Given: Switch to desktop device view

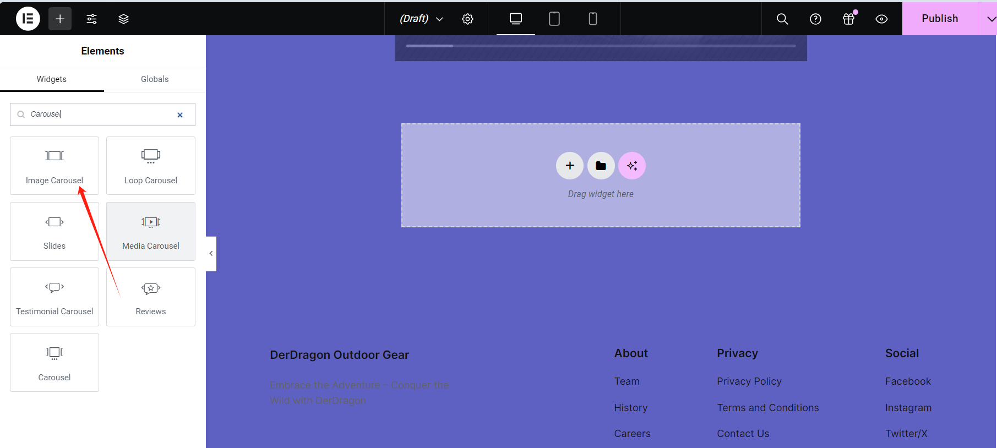Looking at the screenshot, I should (516, 19).
